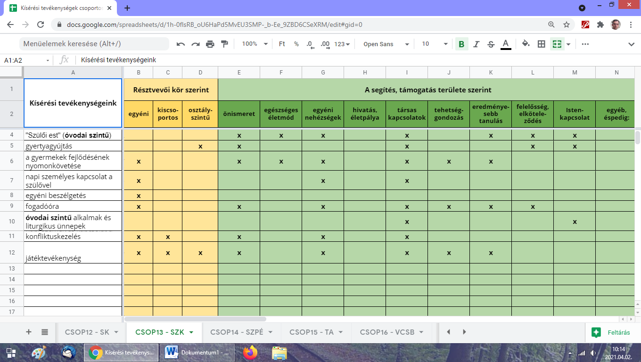The image size is (641, 362).
Task: Click the Name box showing A1:A2
Action: tap(27, 60)
